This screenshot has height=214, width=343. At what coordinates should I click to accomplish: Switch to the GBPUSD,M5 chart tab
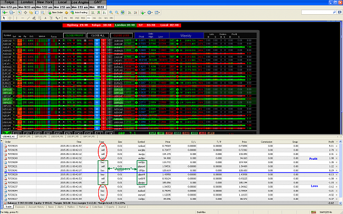pos(41,137)
